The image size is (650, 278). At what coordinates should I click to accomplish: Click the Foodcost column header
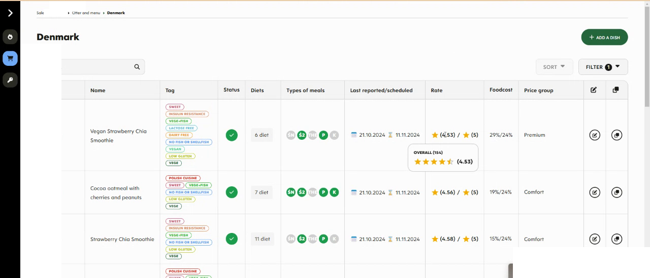501,90
